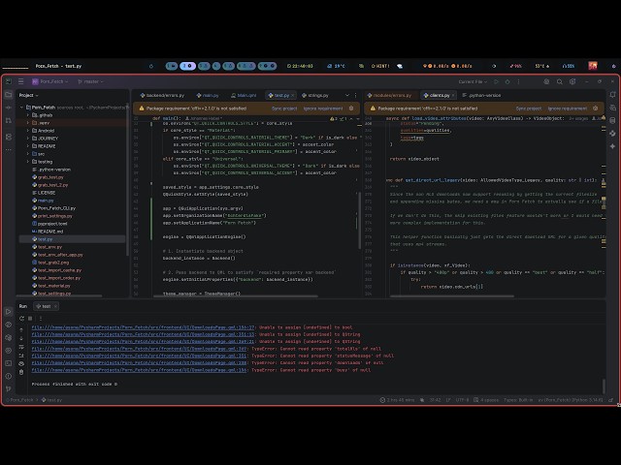Switch to the main.py editor tab
This screenshot has height=465, width=621.
tap(207, 95)
